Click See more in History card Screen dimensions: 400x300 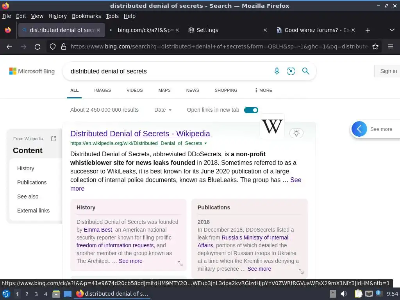point(130,261)
